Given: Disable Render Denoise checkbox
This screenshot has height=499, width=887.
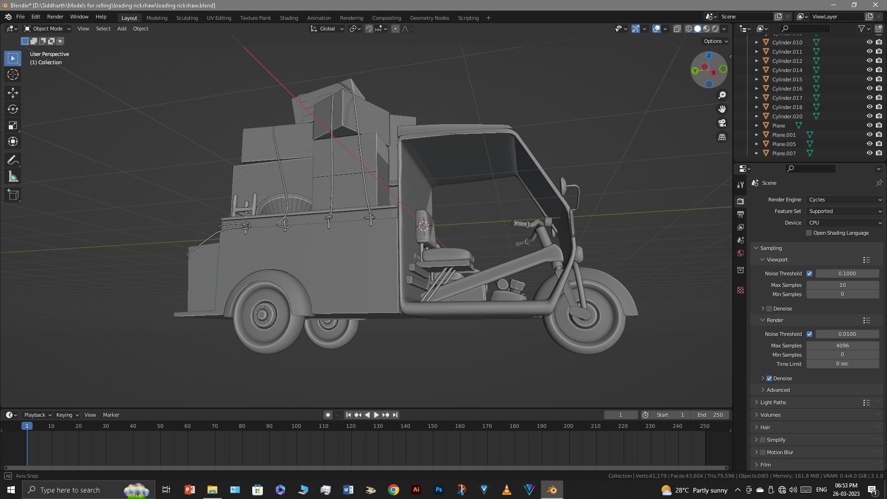Looking at the screenshot, I should pyautogui.click(x=769, y=378).
